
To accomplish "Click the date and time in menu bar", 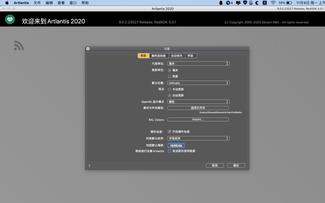I will [310, 3].
